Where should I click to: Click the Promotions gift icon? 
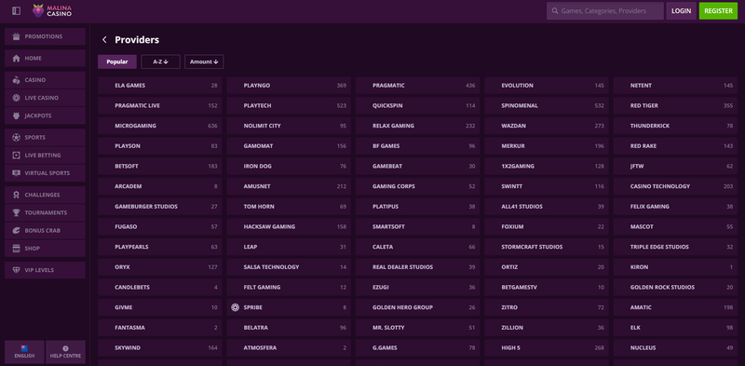coord(16,36)
